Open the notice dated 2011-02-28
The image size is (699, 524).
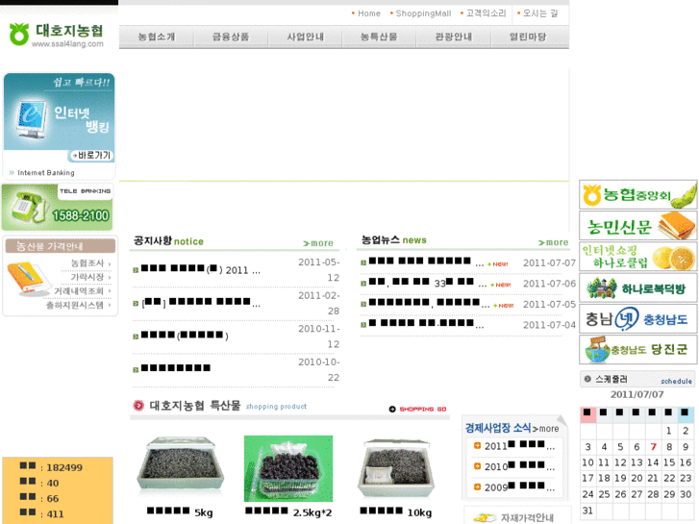[201, 303]
